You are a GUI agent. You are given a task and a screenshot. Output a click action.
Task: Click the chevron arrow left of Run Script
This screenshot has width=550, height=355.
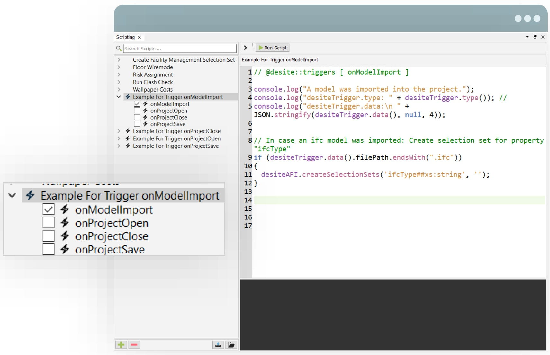(246, 48)
